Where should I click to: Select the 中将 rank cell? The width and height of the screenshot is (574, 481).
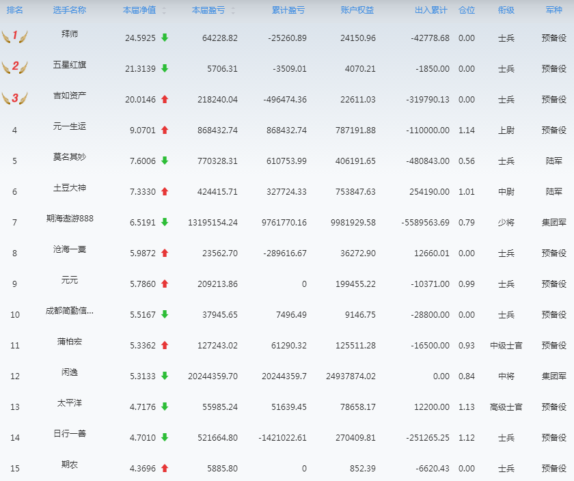coord(506,376)
